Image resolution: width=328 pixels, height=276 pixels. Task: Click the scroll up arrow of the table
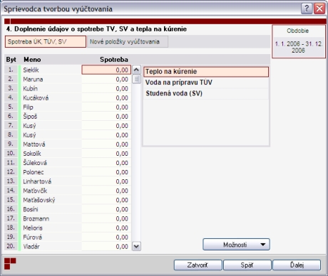coord(136,70)
